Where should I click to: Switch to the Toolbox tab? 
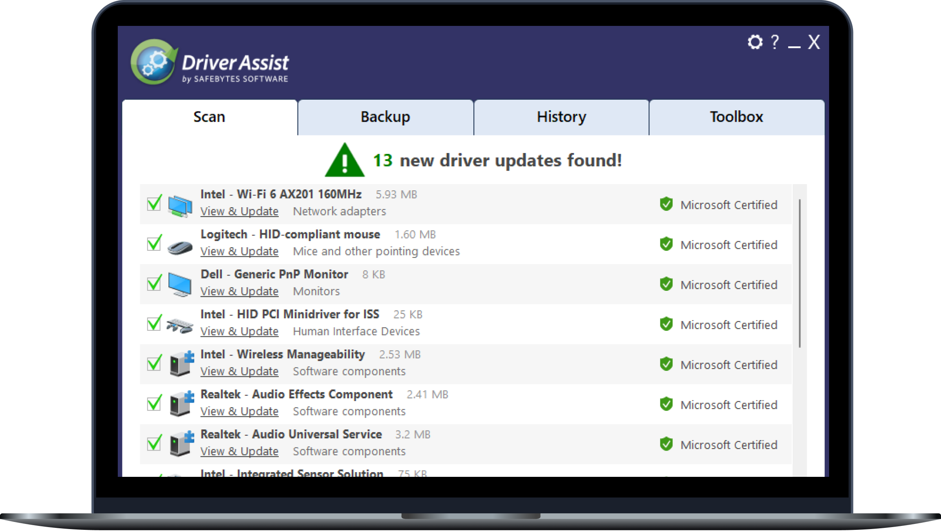[736, 117]
